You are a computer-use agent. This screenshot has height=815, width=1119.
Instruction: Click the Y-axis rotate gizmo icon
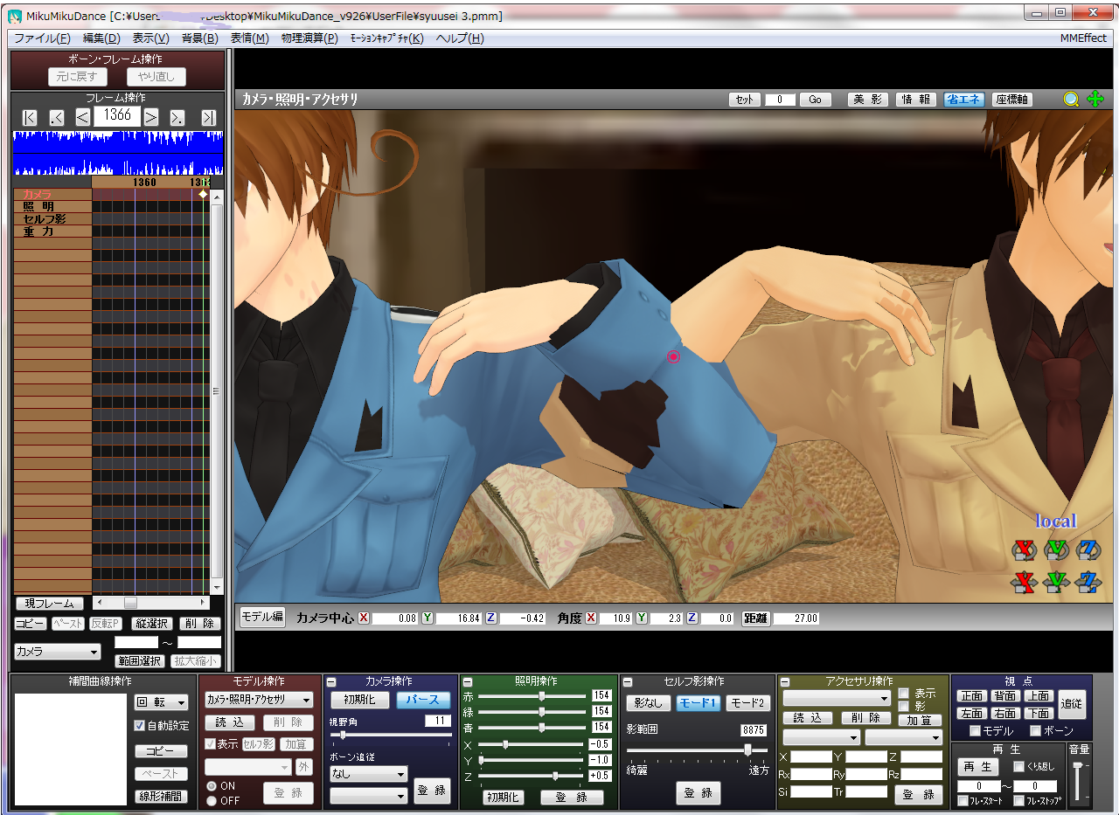[x=1056, y=550]
